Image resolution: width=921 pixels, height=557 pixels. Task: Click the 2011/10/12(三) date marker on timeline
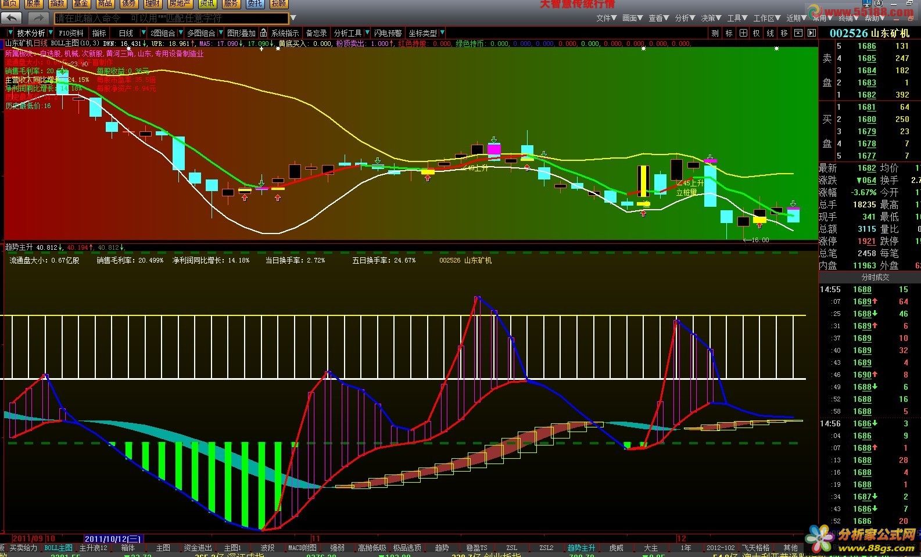113,539
